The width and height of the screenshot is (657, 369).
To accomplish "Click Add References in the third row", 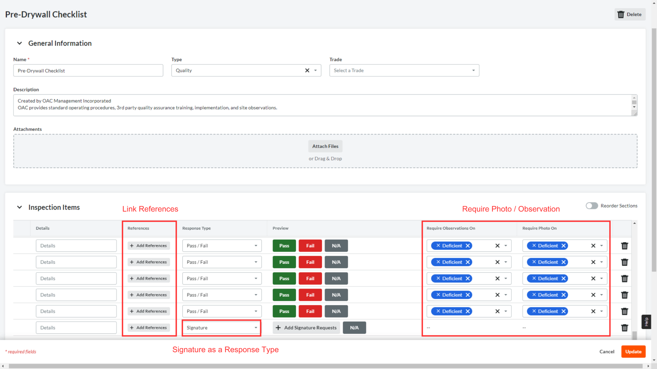I will [x=148, y=278].
